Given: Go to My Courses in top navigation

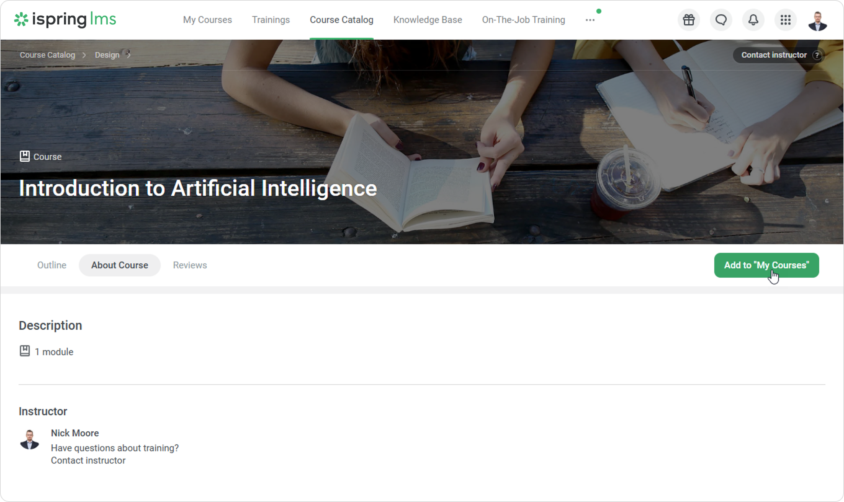Looking at the screenshot, I should pos(208,20).
